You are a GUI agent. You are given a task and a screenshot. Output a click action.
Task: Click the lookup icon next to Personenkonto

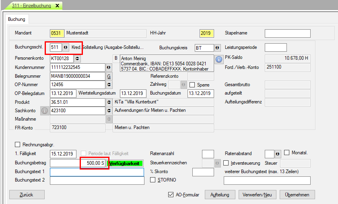click(x=78, y=59)
